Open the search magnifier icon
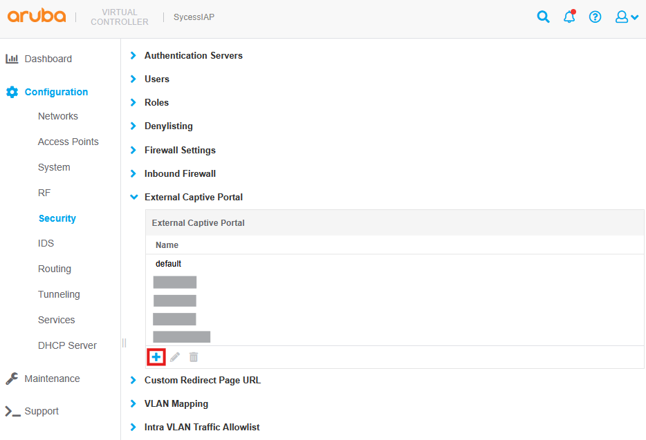646x440 pixels. pyautogui.click(x=544, y=17)
